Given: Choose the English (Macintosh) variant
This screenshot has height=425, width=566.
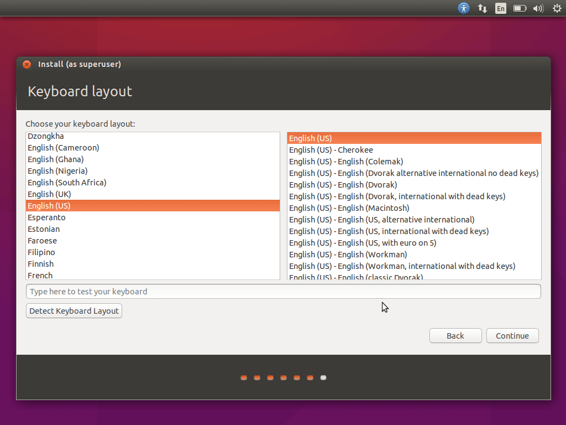Looking at the screenshot, I should tap(349, 208).
